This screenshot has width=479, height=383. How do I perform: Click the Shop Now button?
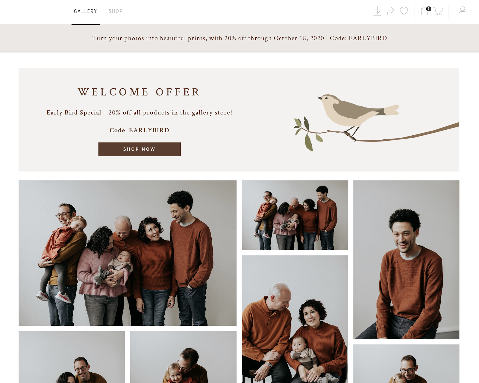(140, 149)
